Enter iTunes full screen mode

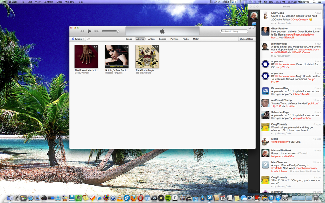click(254, 28)
